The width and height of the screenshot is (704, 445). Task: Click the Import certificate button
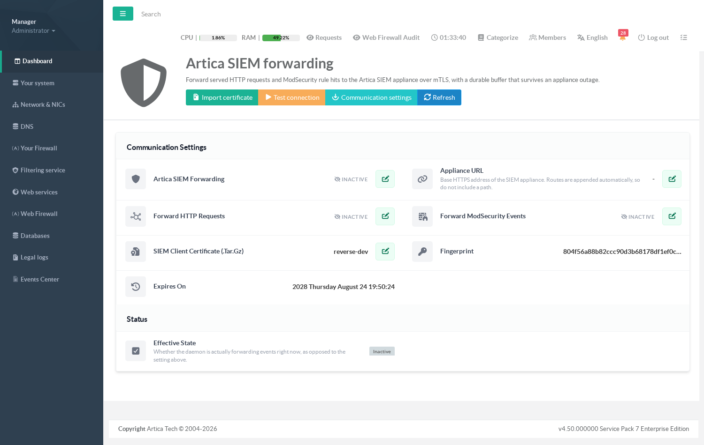point(222,97)
